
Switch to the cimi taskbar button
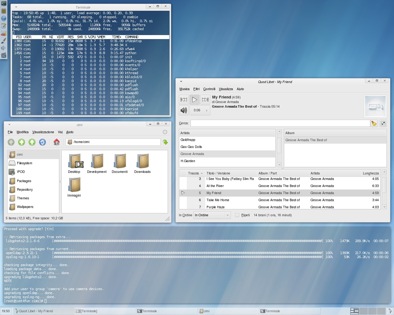coord(228,311)
